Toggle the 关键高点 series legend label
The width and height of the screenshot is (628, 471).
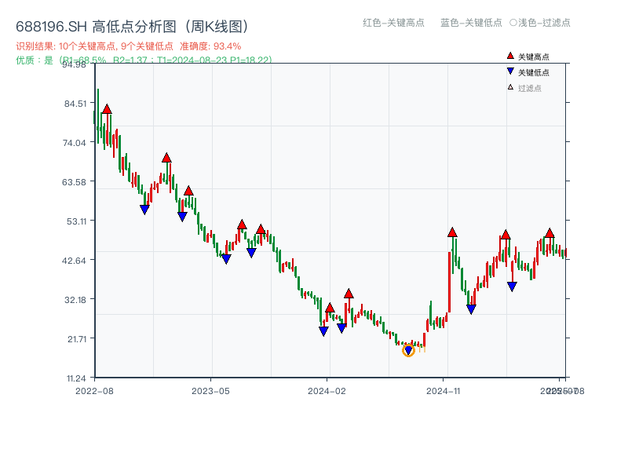[x=534, y=57]
